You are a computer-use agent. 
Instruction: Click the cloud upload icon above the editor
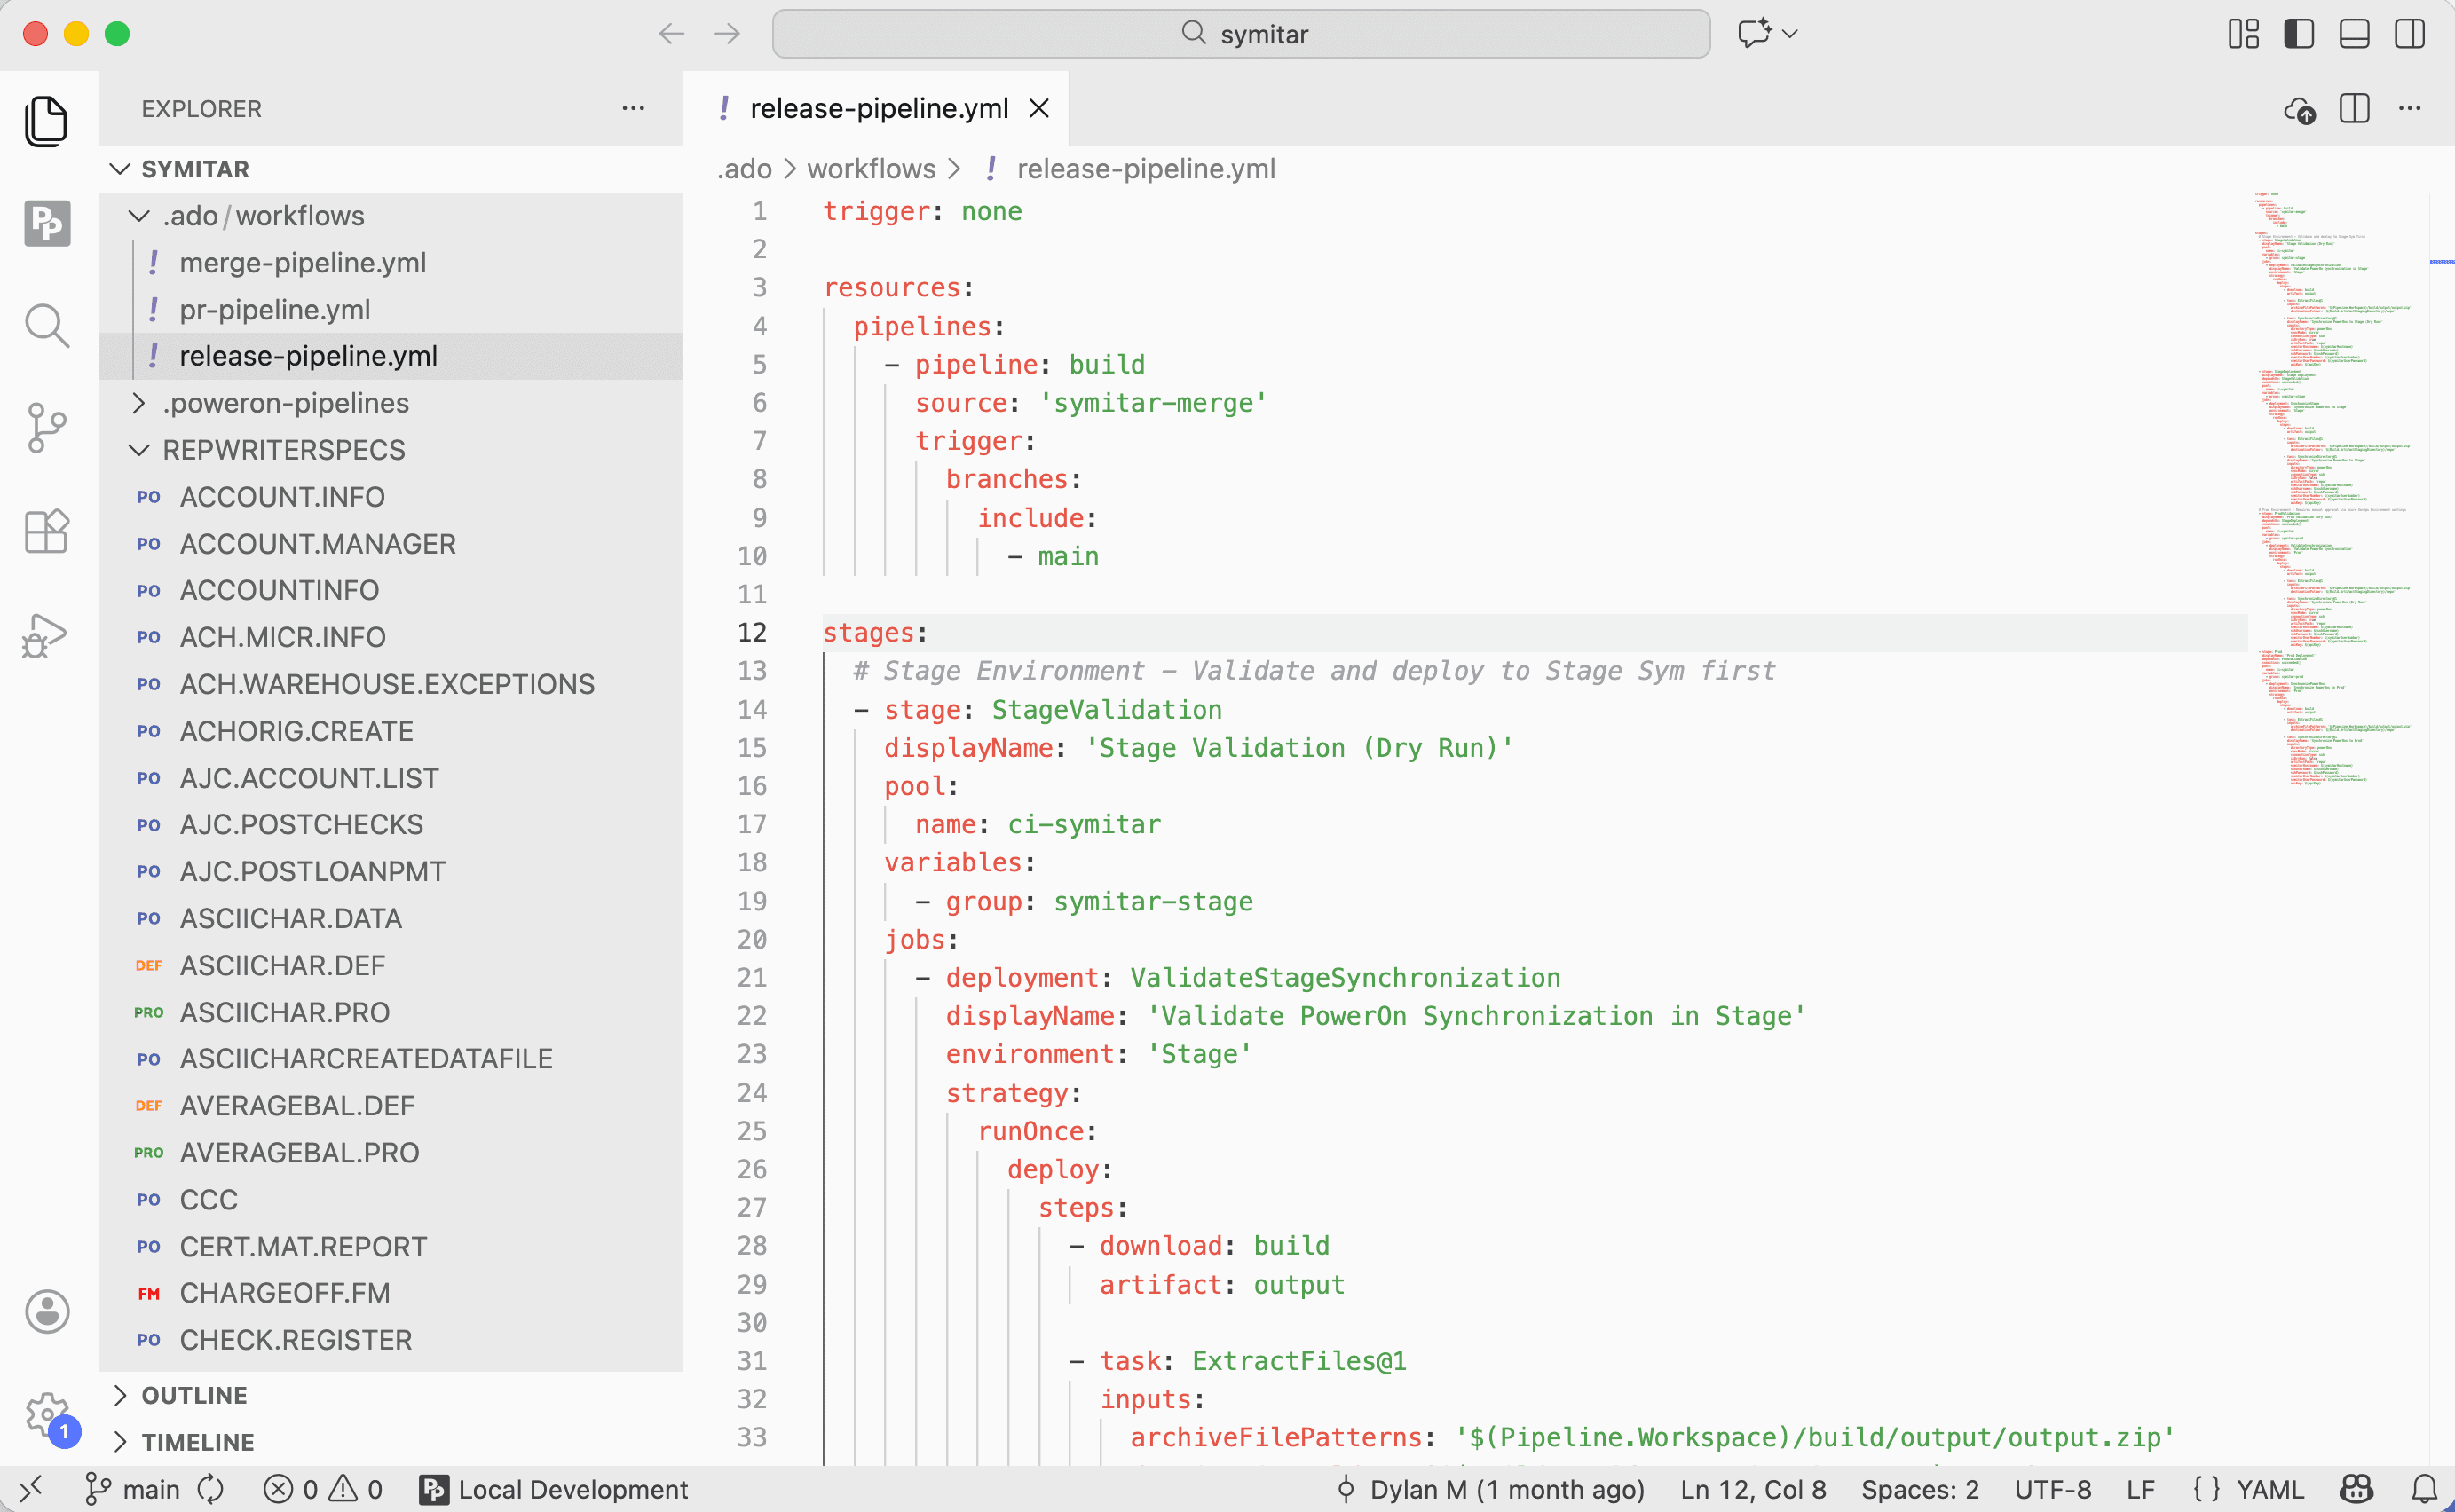(2300, 110)
